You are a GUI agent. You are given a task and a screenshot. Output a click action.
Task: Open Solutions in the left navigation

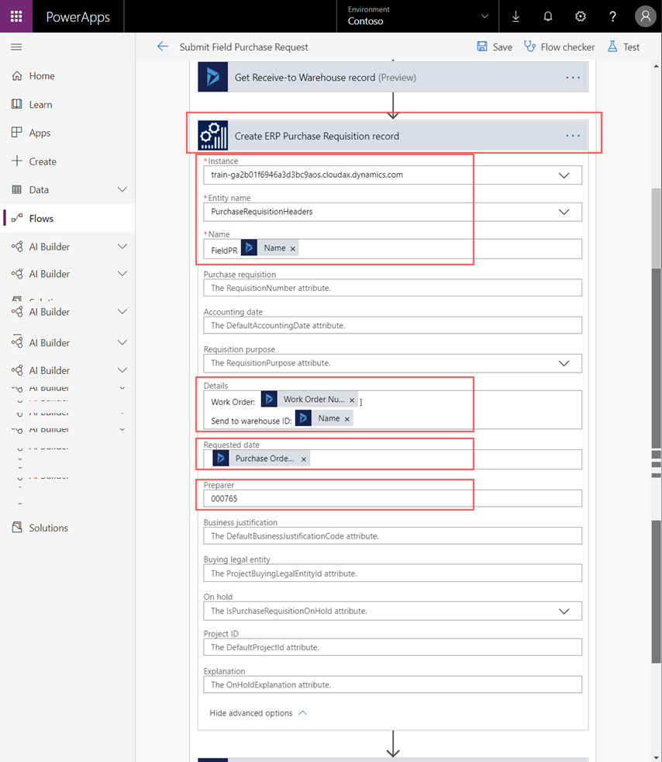point(48,528)
